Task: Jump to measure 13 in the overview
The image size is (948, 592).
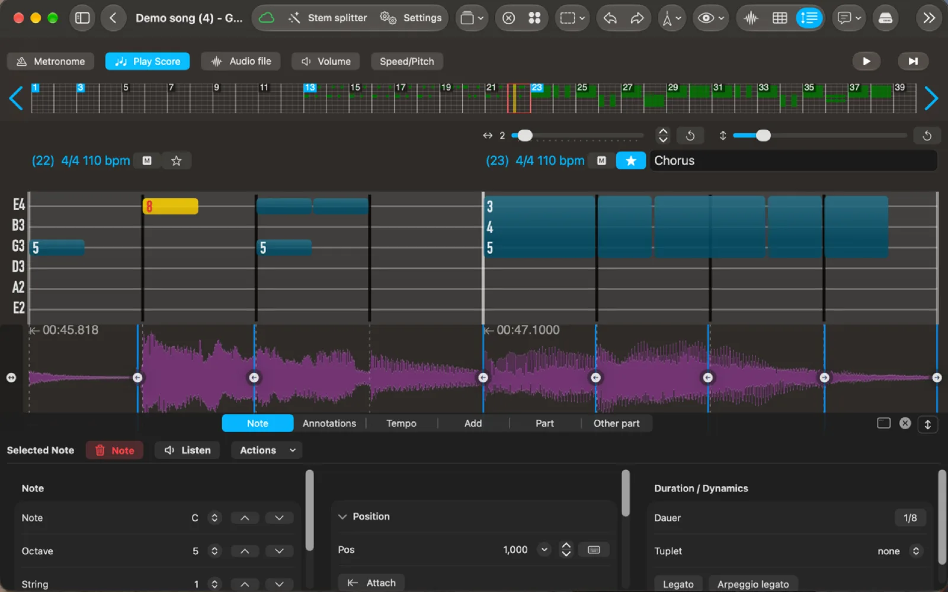Action: point(309,88)
